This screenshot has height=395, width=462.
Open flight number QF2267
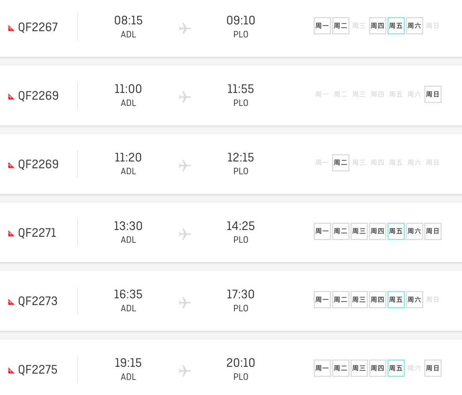[38, 27]
